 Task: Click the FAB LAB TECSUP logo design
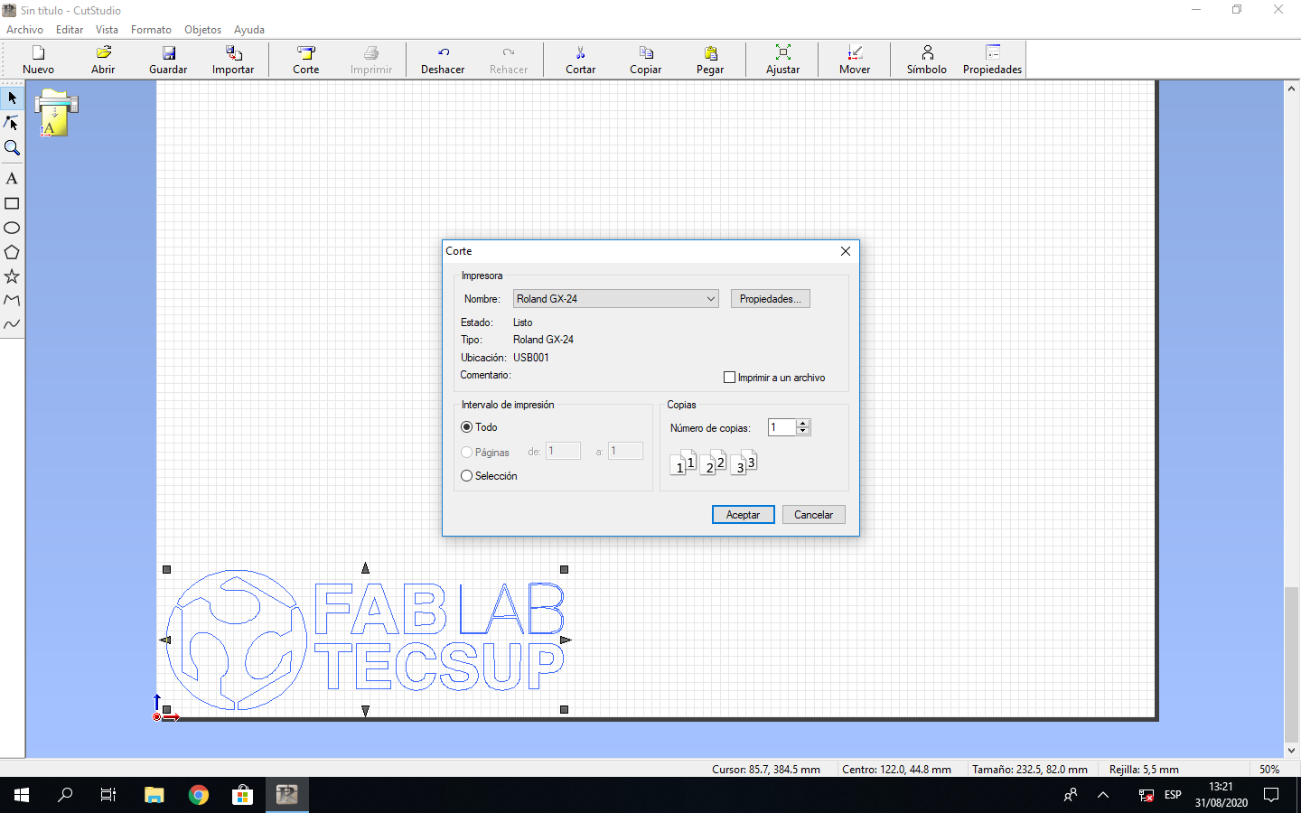(366, 640)
